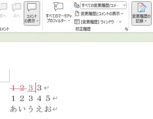Open the [変更履歴] ウィンドウ button
The image size is (153, 119).
97,22
